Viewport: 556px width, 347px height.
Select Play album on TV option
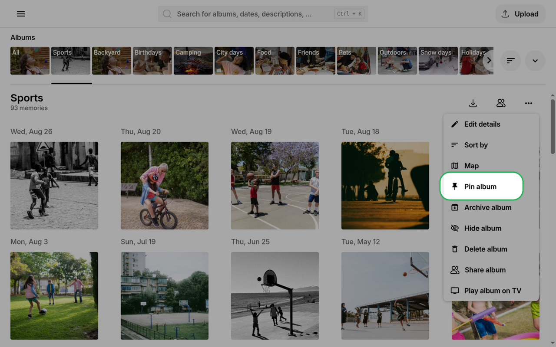pyautogui.click(x=491, y=291)
